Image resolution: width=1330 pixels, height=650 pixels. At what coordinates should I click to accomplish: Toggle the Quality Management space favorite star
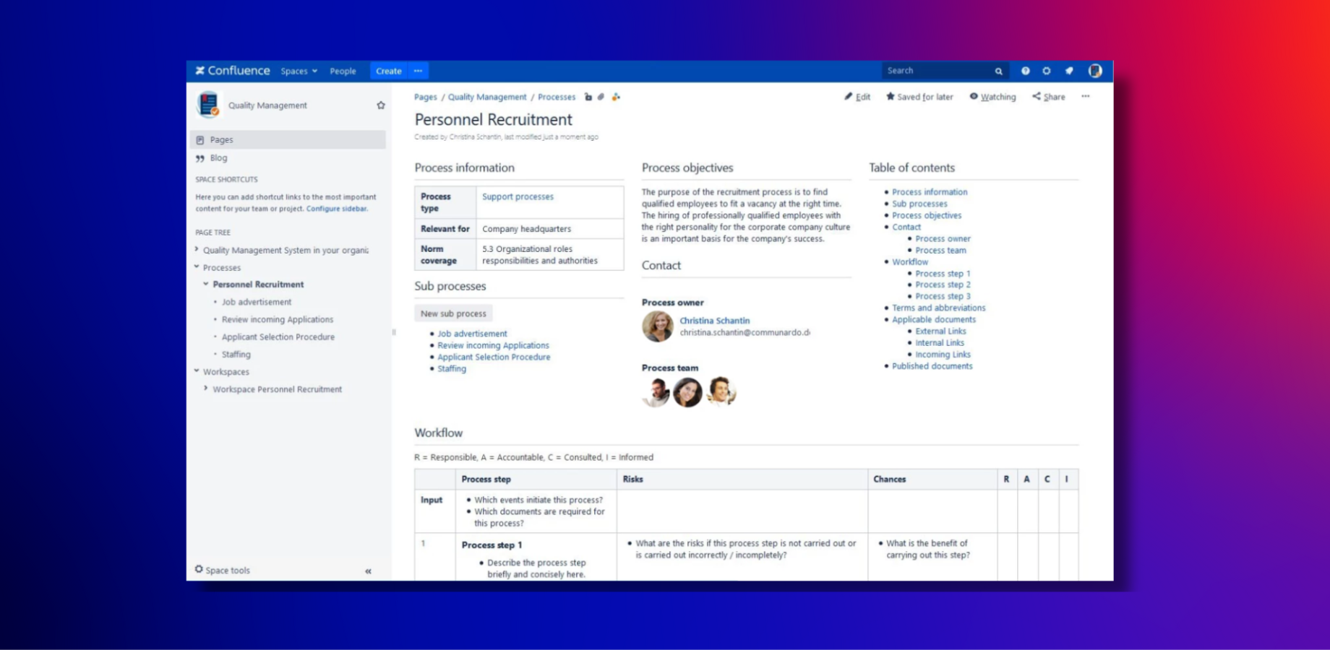pyautogui.click(x=380, y=105)
